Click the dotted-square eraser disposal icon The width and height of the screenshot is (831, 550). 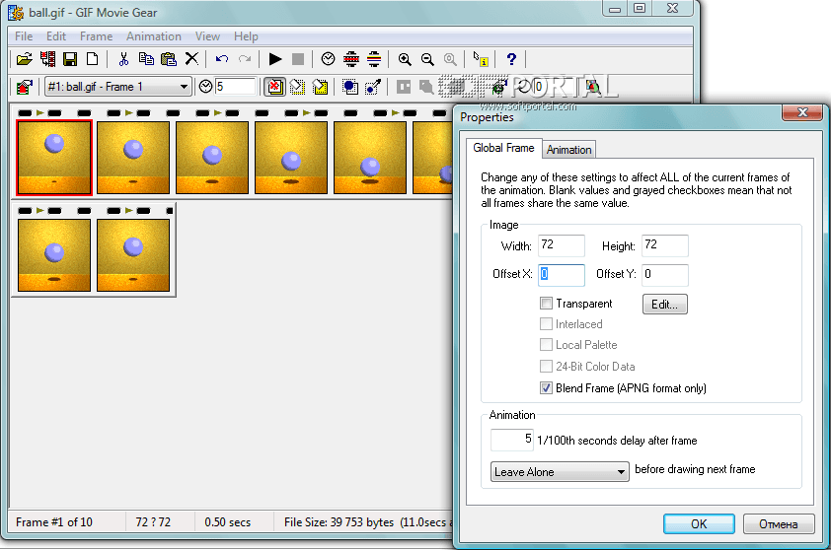coord(298,87)
